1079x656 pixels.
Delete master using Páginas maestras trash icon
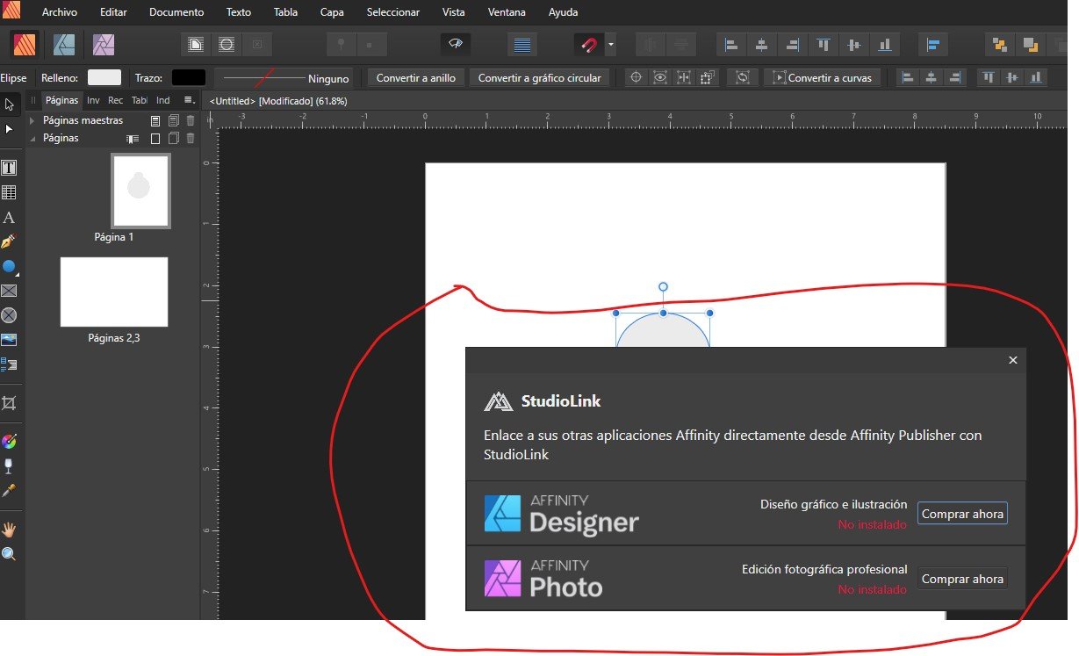tap(191, 120)
